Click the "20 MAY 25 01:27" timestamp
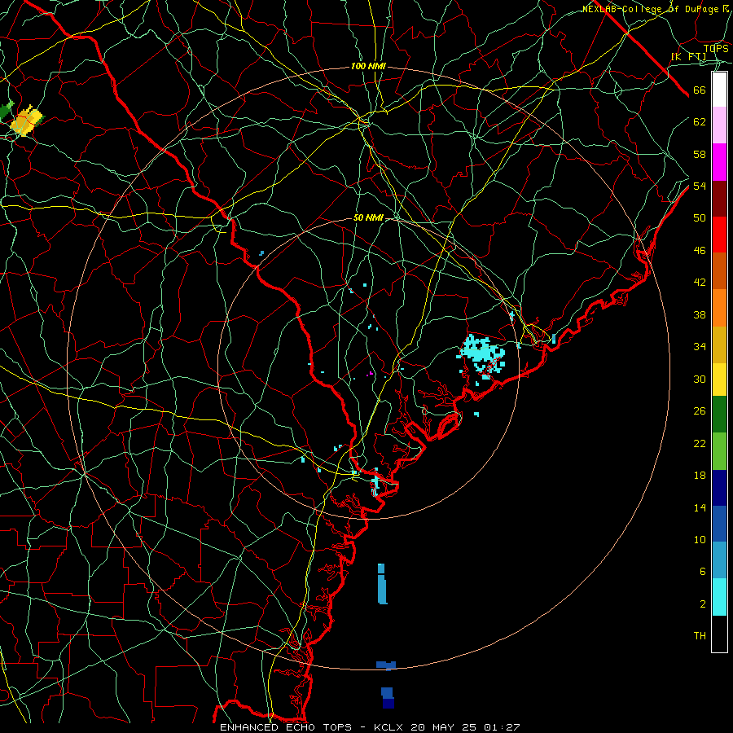The height and width of the screenshot is (733, 733). (x=465, y=727)
